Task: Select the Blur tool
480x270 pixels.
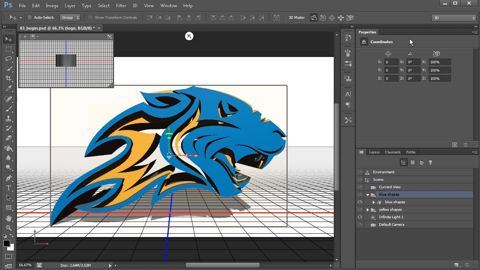Action: 9,157
